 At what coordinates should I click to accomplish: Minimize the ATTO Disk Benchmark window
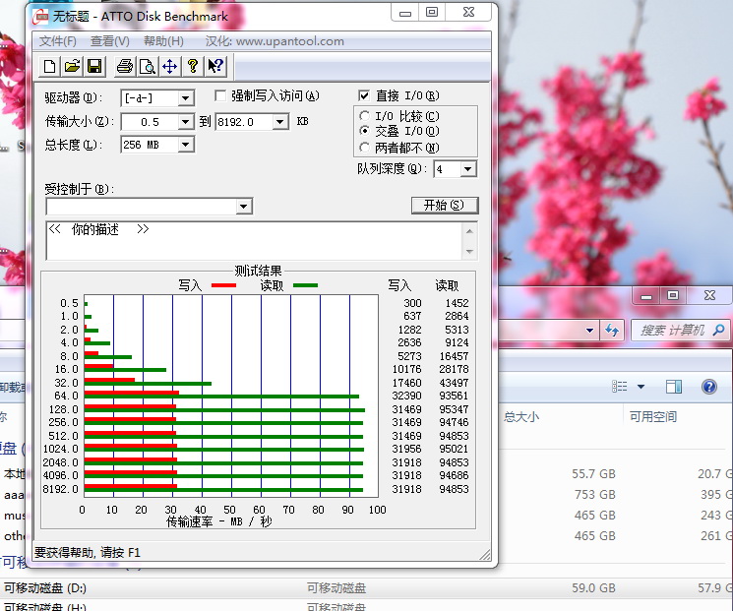(405, 13)
